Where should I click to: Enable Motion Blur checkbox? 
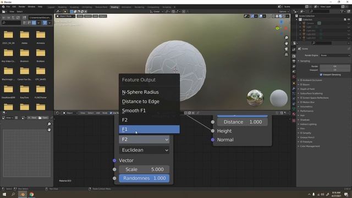pos(301,102)
